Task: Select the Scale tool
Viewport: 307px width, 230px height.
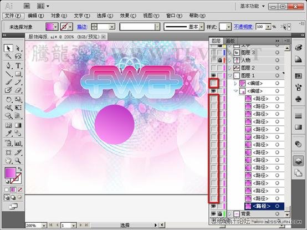Action: click(x=18, y=100)
